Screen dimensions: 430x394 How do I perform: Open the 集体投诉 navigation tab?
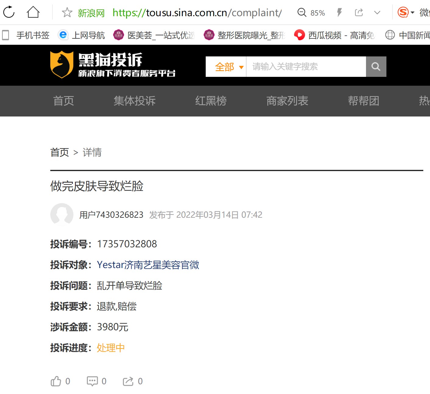point(135,101)
